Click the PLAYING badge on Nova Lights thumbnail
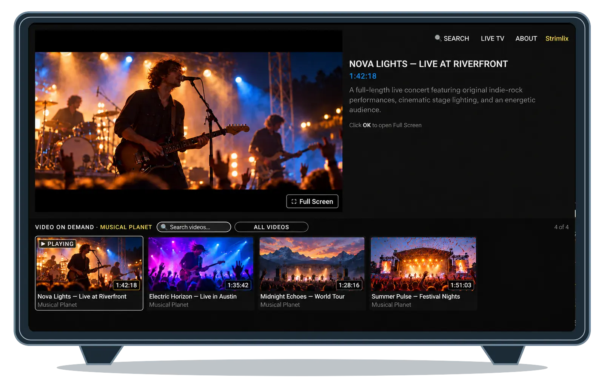Viewport: 604px width, 378px height. [57, 244]
